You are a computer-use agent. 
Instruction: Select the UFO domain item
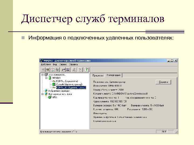point(54,97)
